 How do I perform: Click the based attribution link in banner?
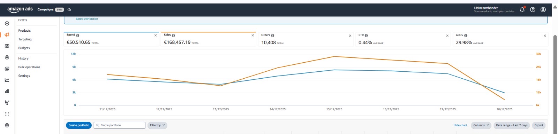87,19
